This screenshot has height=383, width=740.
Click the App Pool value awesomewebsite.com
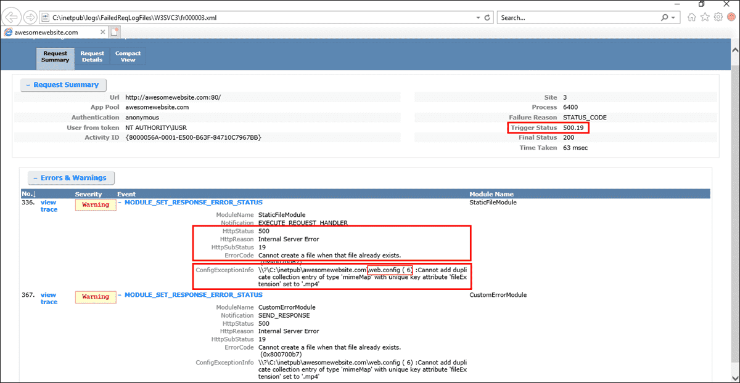click(157, 107)
